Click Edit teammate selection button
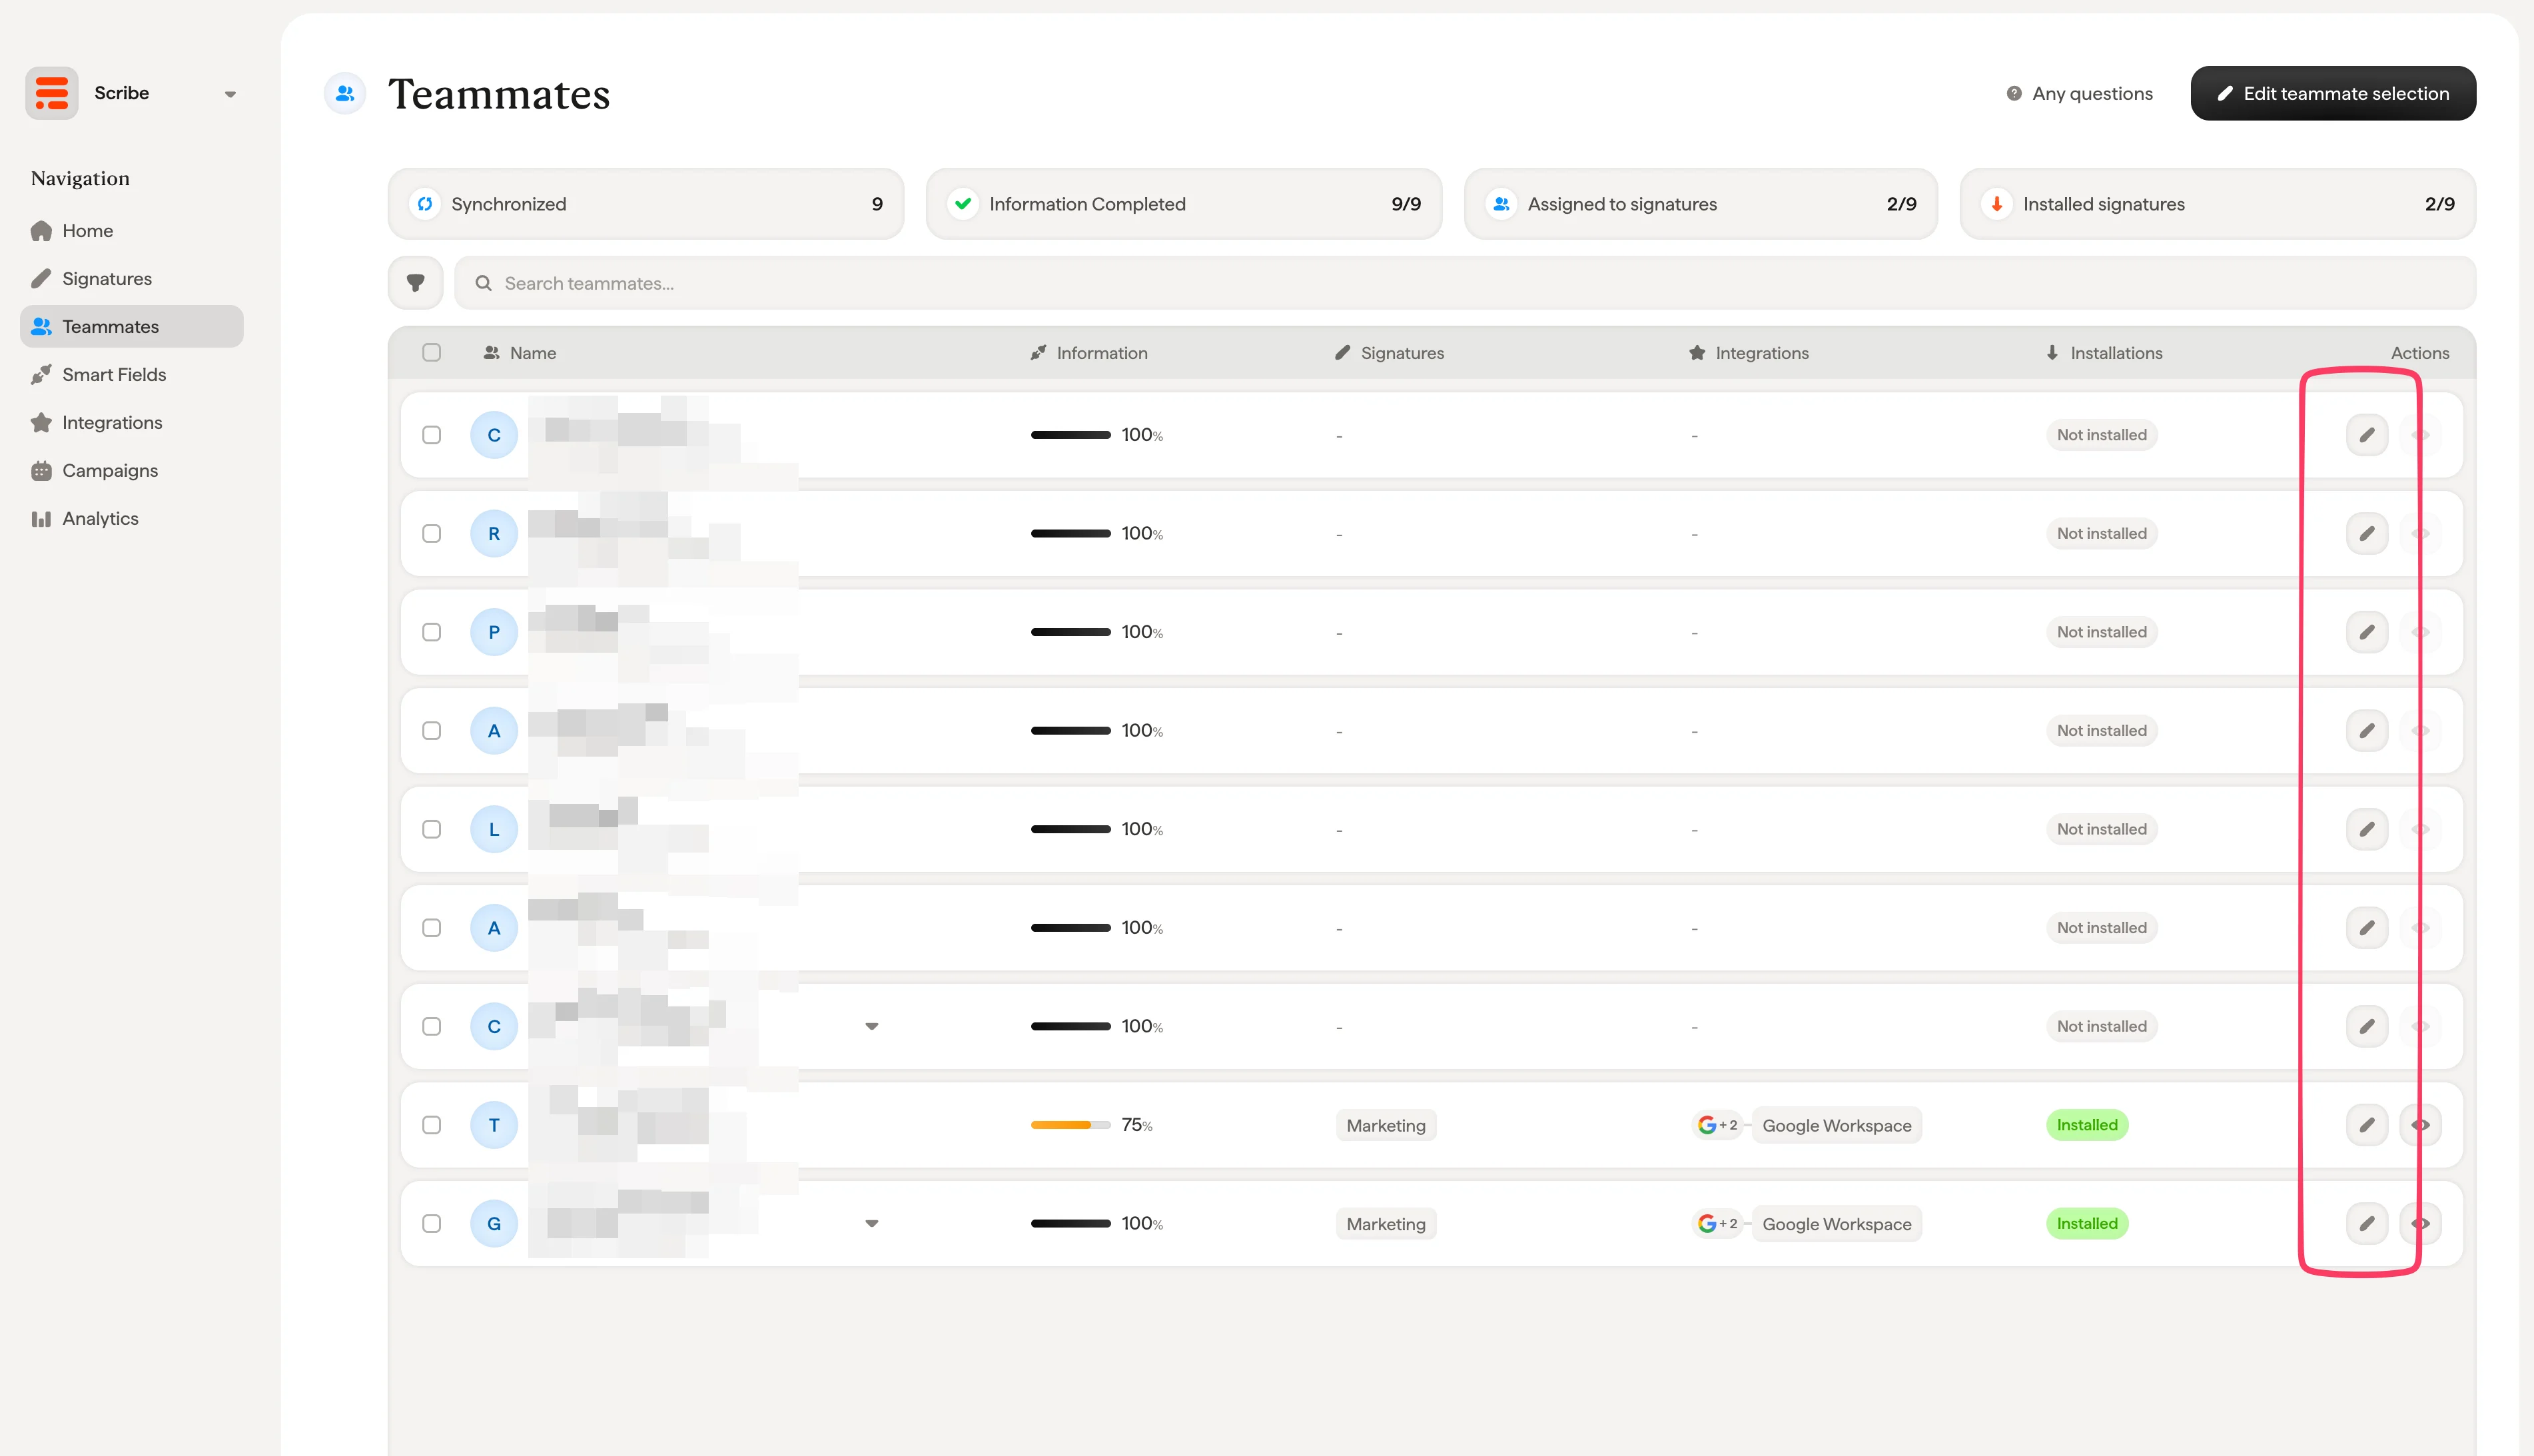The width and height of the screenshot is (2534, 1456). click(x=2333, y=93)
